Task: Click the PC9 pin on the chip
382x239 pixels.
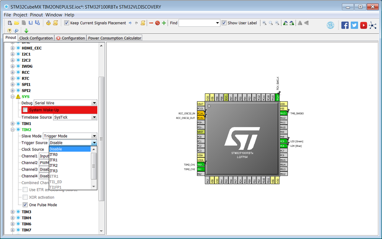Action: coord(284,141)
